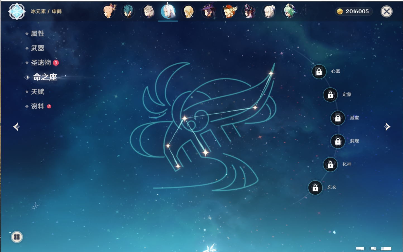This screenshot has height=252, width=403.
Task: Select Klee's avatar with the red hat
Action: pos(229,12)
